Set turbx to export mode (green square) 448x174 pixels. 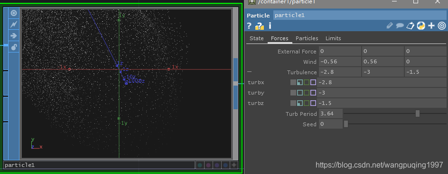point(306,82)
